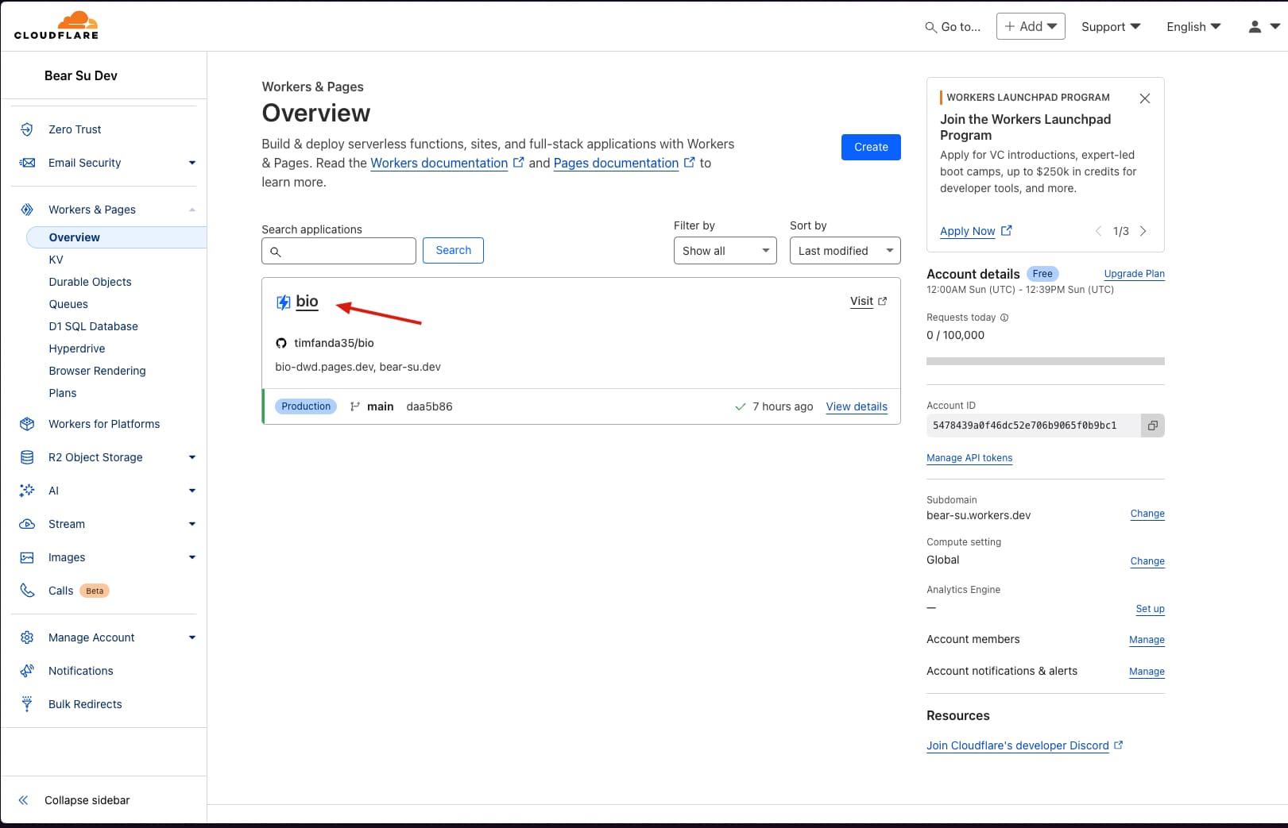Click View details for production deployment
The height and width of the screenshot is (828, 1288).
pos(857,406)
